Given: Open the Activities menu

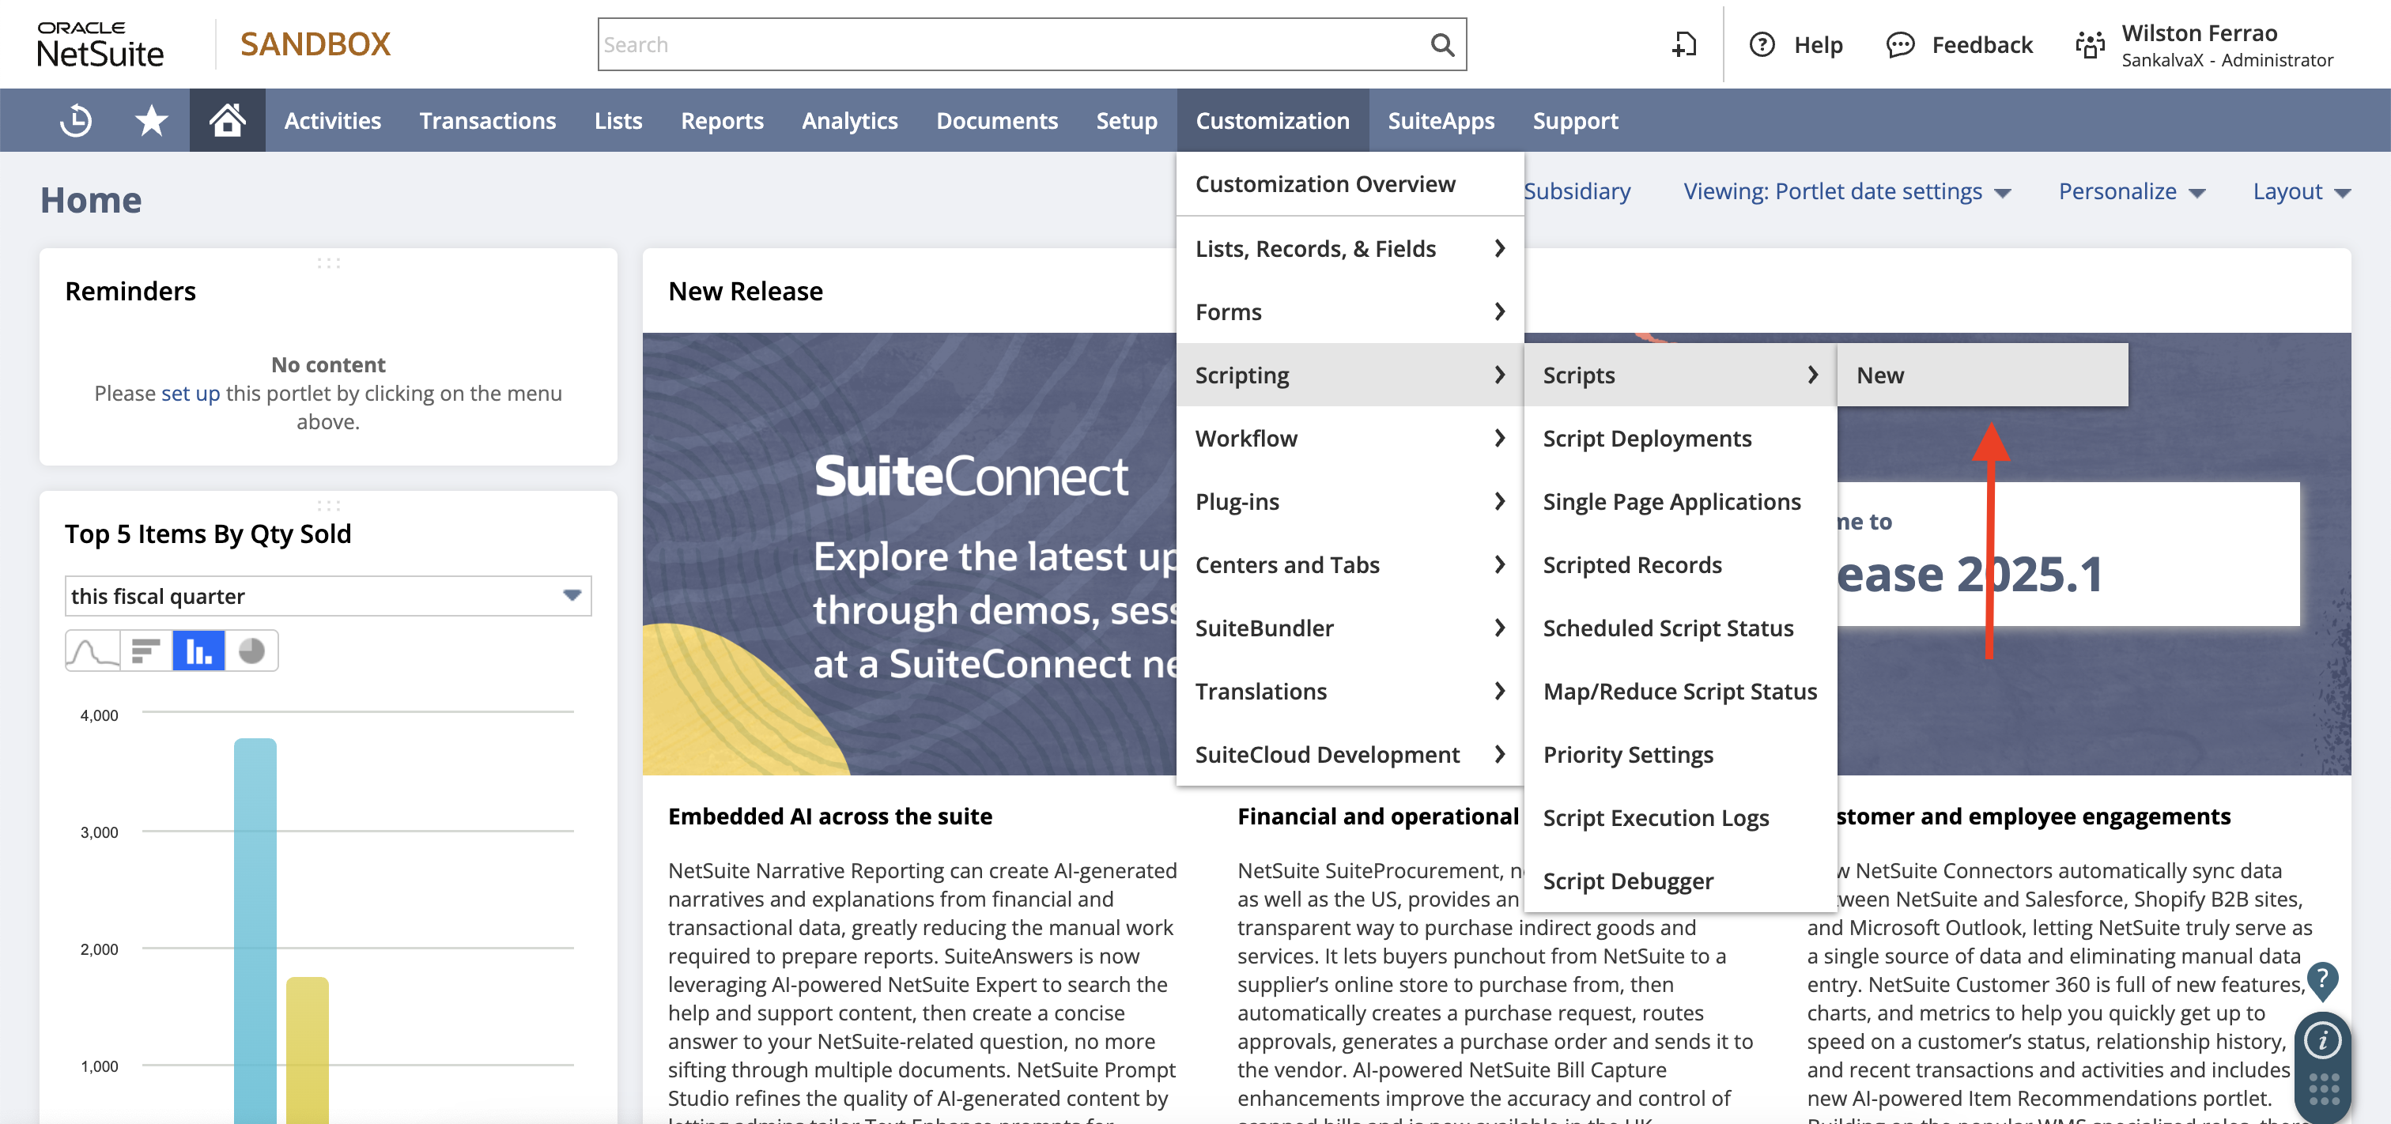Looking at the screenshot, I should [332, 121].
